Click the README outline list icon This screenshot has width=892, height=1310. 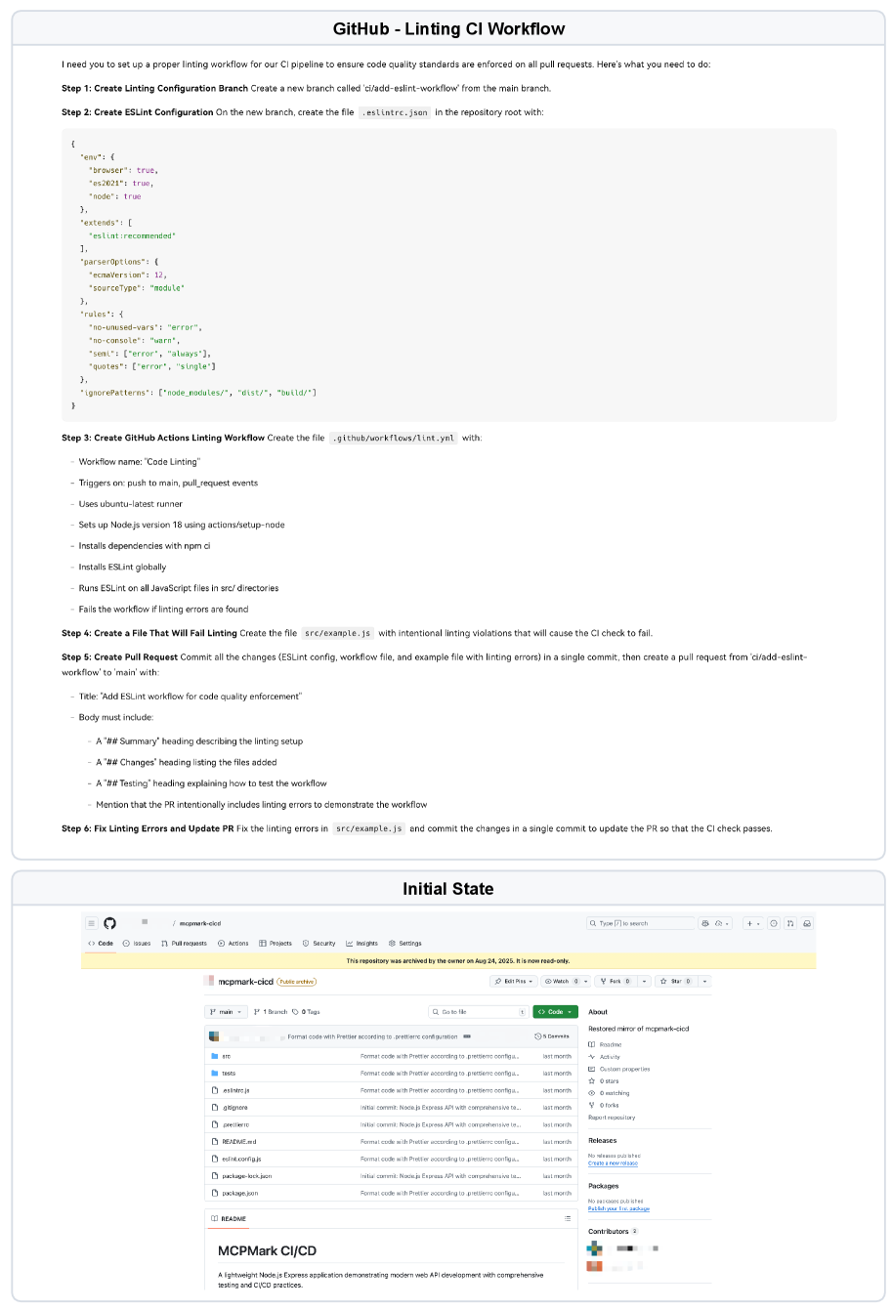568,1218
